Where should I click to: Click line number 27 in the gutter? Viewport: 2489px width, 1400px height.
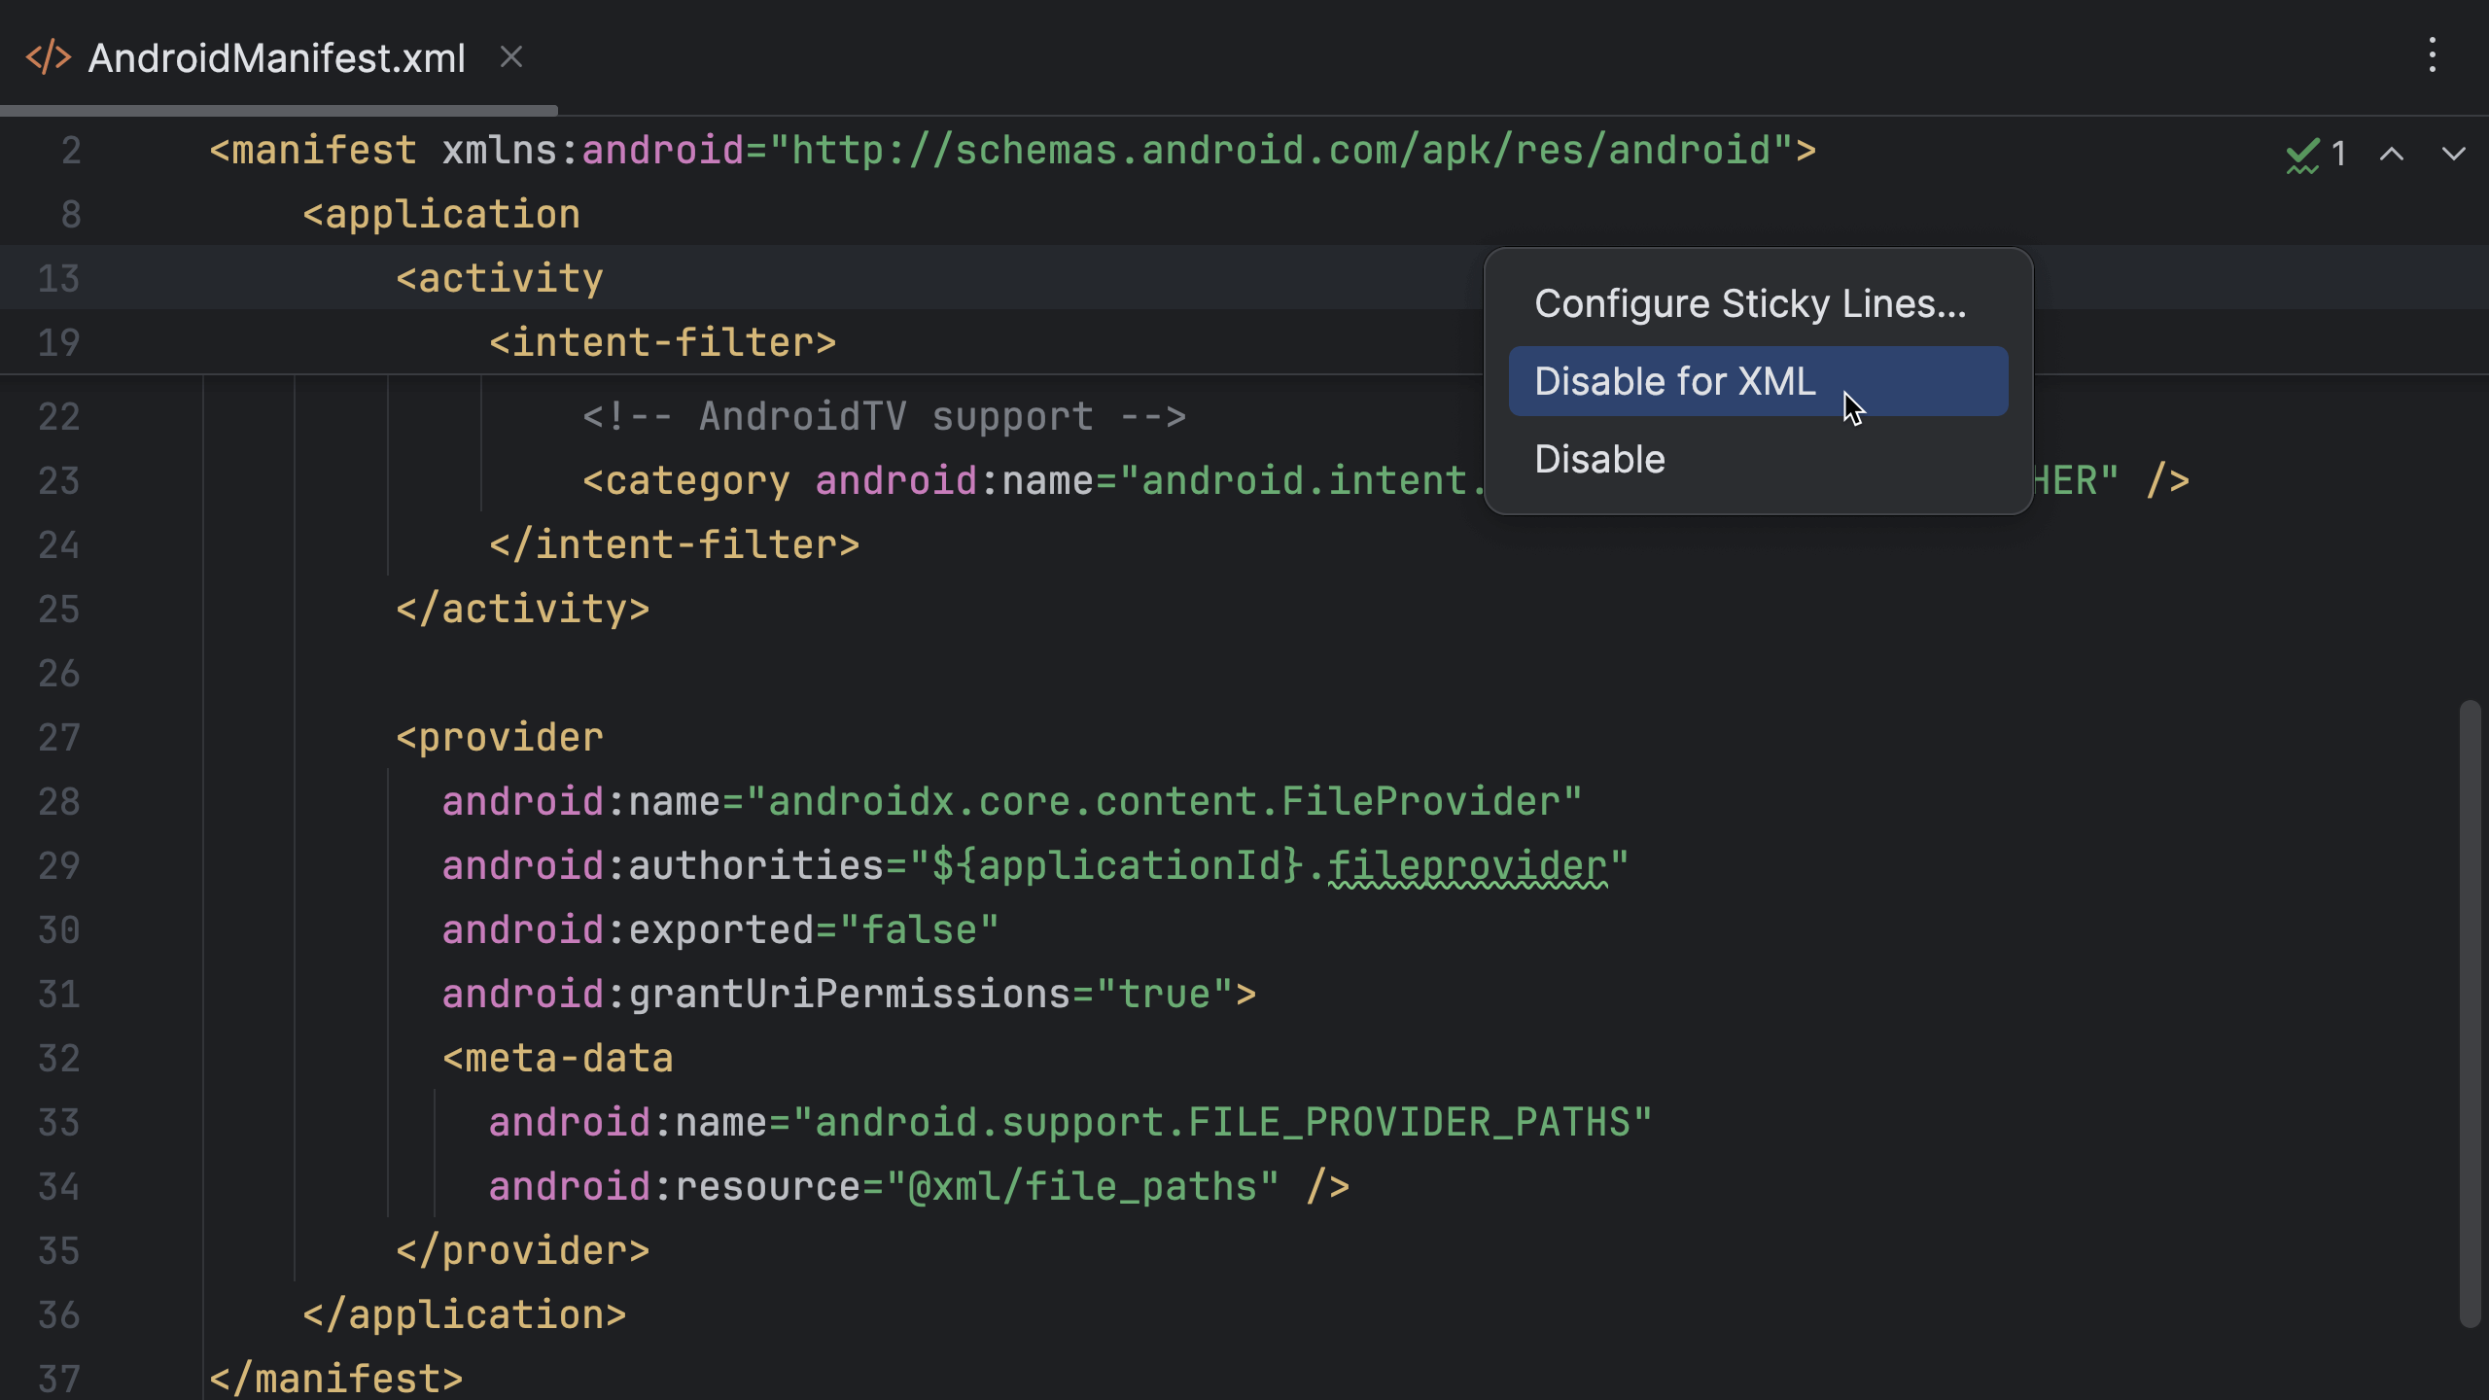coord(58,738)
